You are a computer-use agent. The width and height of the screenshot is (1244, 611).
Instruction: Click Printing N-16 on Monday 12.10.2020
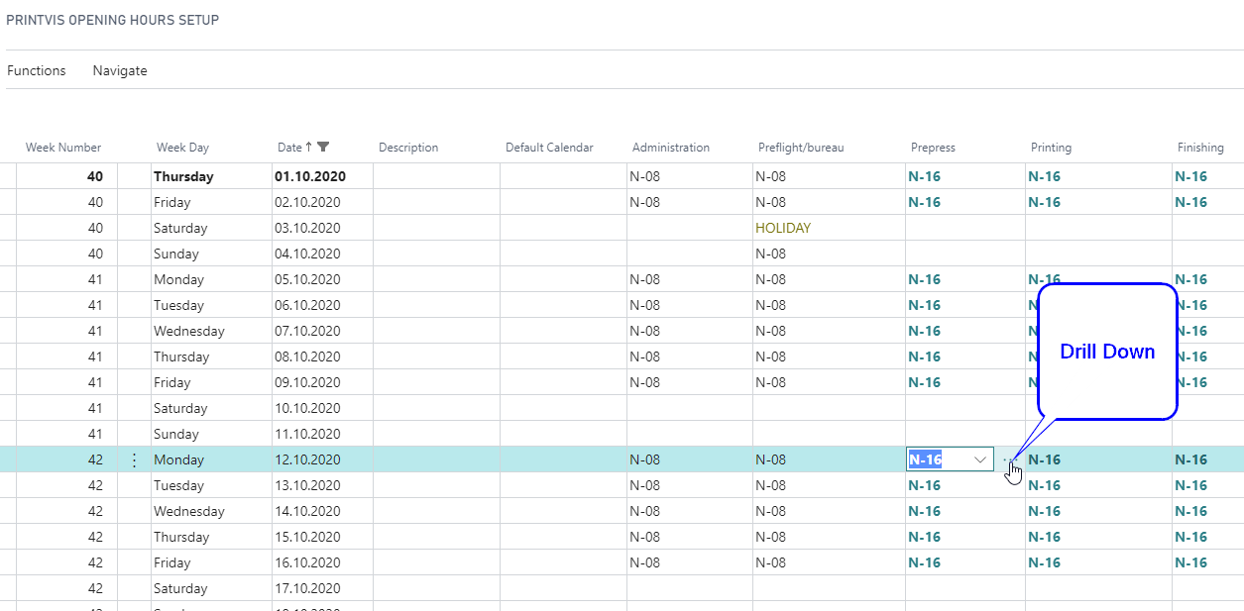coord(1045,459)
